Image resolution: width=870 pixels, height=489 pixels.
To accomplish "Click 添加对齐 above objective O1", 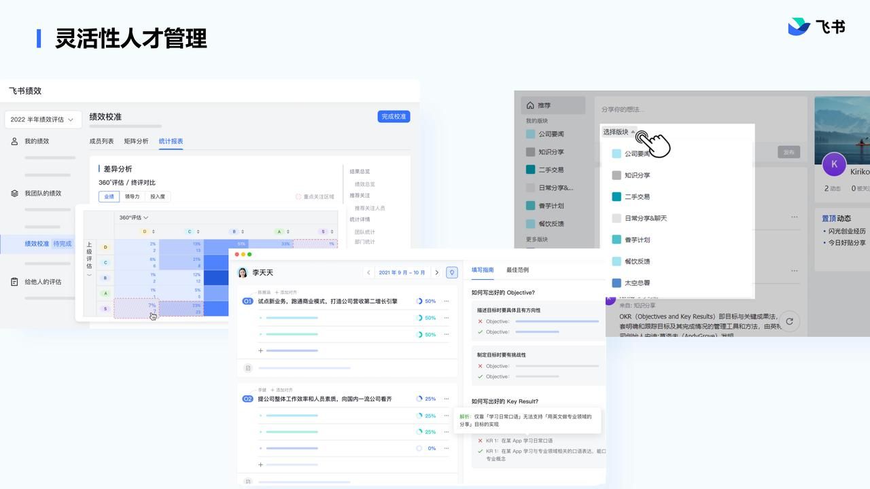I will click(285, 292).
